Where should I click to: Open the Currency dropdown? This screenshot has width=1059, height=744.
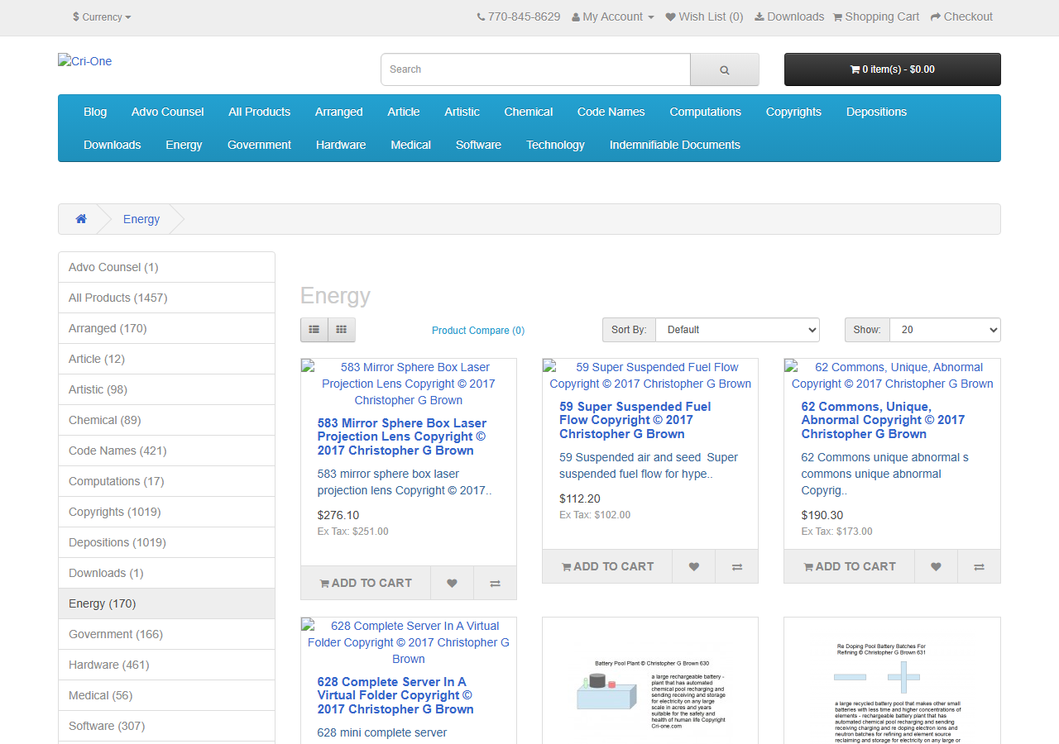click(x=102, y=17)
